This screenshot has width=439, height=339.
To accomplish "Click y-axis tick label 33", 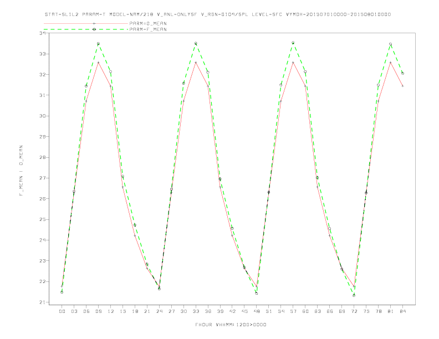I will pyautogui.click(x=43, y=54).
